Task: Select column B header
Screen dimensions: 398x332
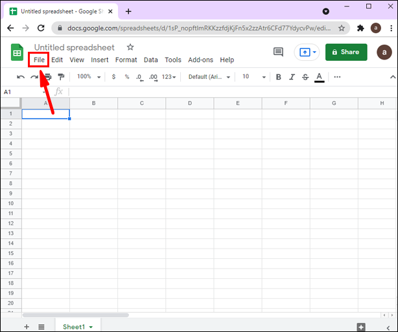Action: click(x=93, y=103)
